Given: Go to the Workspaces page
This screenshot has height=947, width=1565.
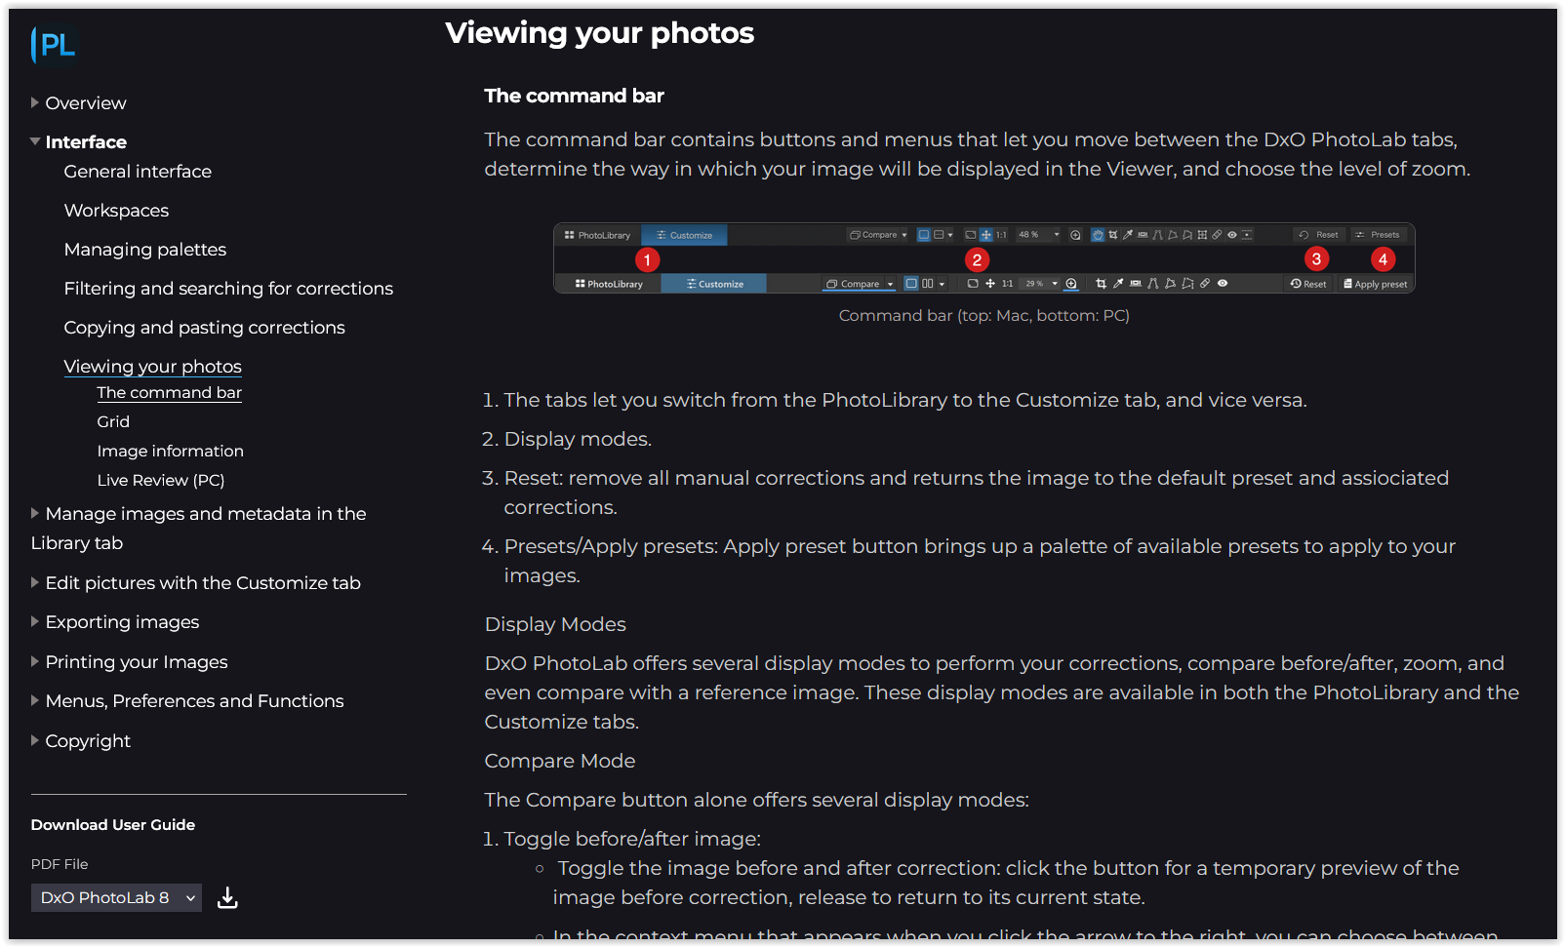Looking at the screenshot, I should pyautogui.click(x=116, y=211).
